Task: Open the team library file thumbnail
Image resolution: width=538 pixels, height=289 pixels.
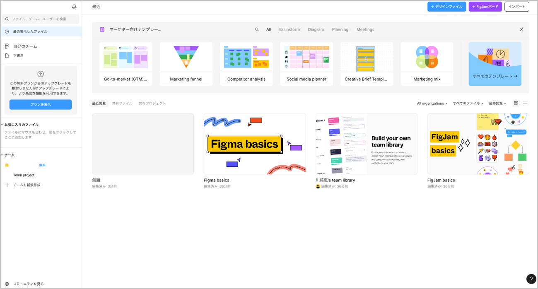Action: tap(367, 144)
